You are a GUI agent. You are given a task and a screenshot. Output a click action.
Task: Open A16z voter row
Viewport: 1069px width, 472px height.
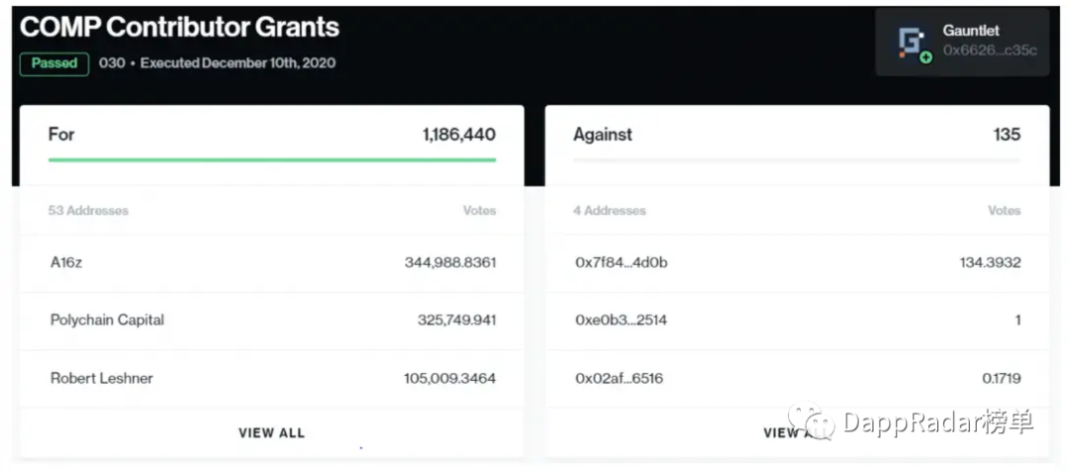271,263
